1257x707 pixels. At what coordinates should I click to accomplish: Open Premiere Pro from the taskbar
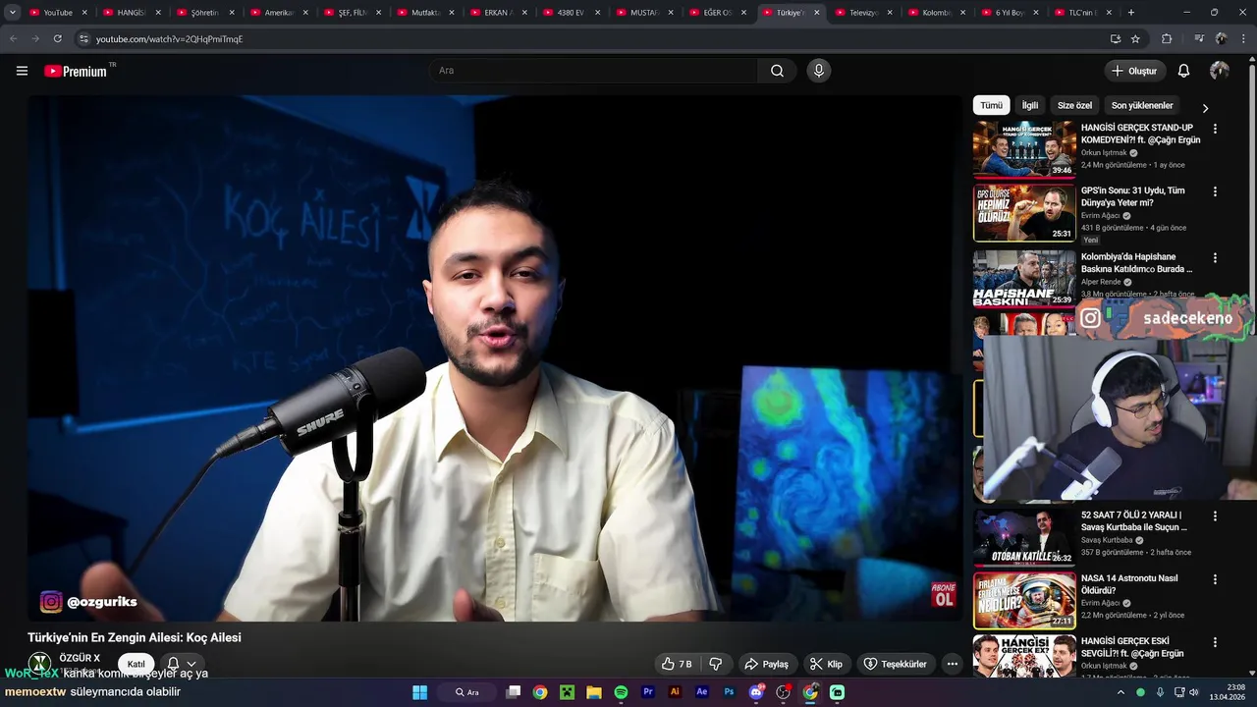coord(648,692)
